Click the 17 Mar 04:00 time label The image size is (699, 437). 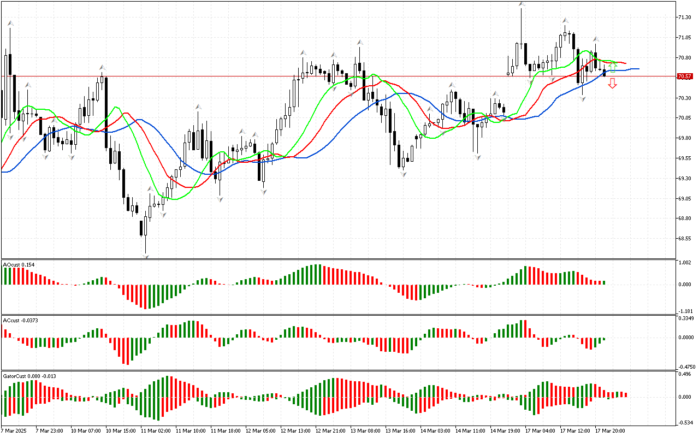[x=539, y=431]
